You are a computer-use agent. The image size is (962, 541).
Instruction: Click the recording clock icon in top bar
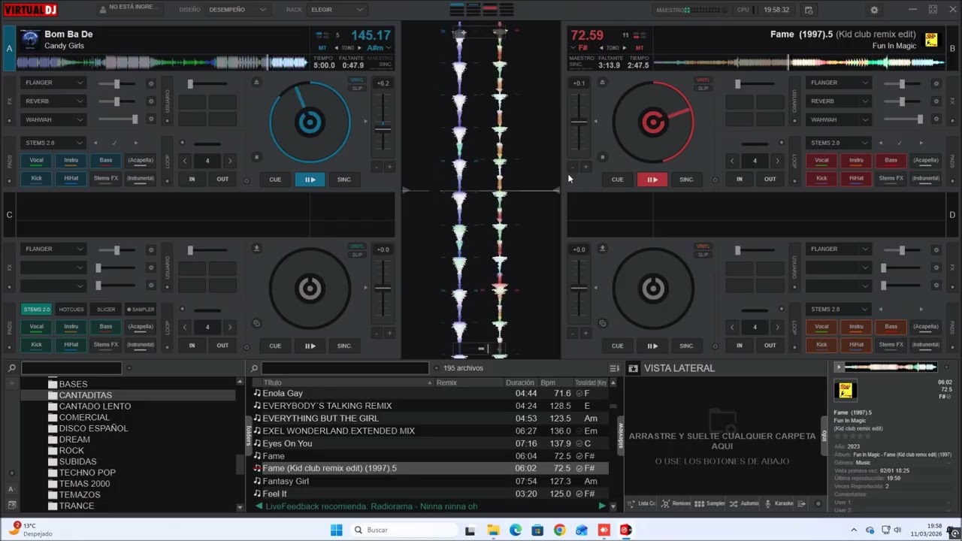coord(809,10)
